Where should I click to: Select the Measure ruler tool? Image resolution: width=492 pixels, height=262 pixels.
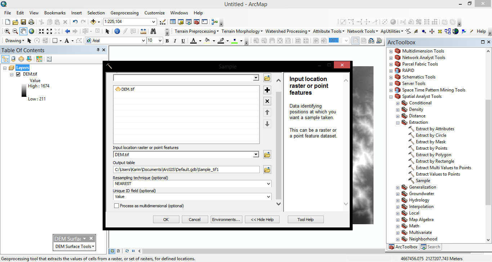[x=143, y=31]
